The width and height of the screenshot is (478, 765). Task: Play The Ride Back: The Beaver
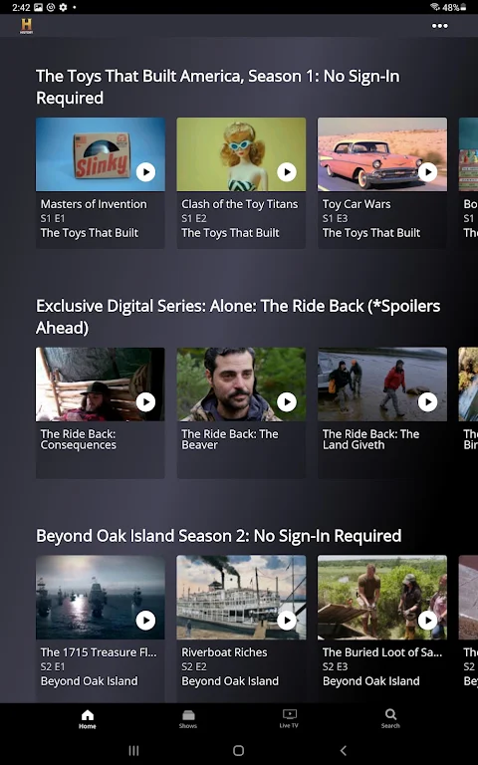[x=287, y=401]
